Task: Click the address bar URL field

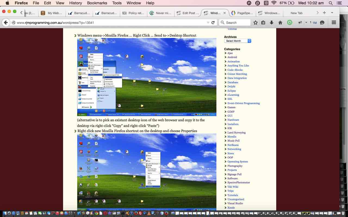Action: coord(109,23)
